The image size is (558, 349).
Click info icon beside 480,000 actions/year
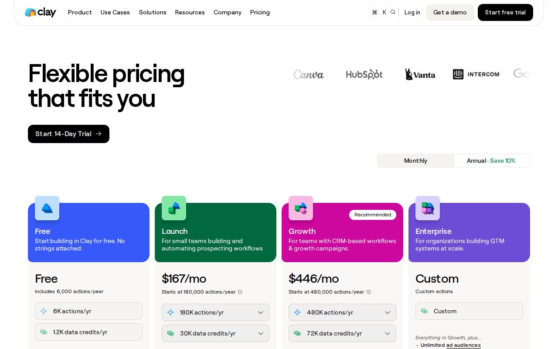[368, 292]
